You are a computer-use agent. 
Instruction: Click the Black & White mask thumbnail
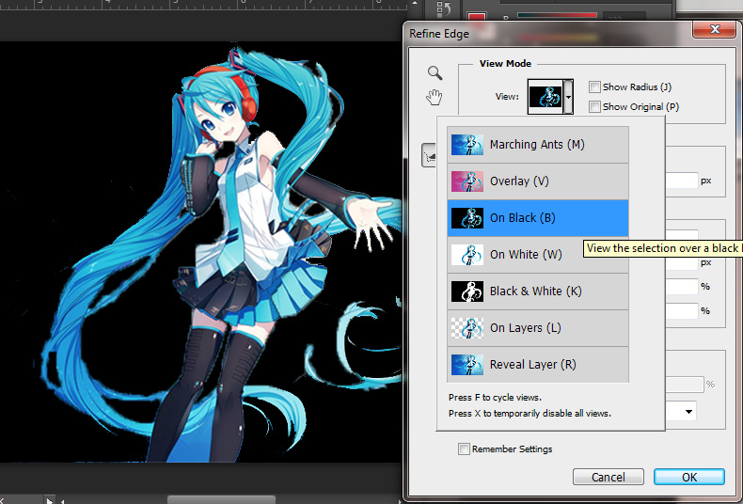tap(467, 291)
